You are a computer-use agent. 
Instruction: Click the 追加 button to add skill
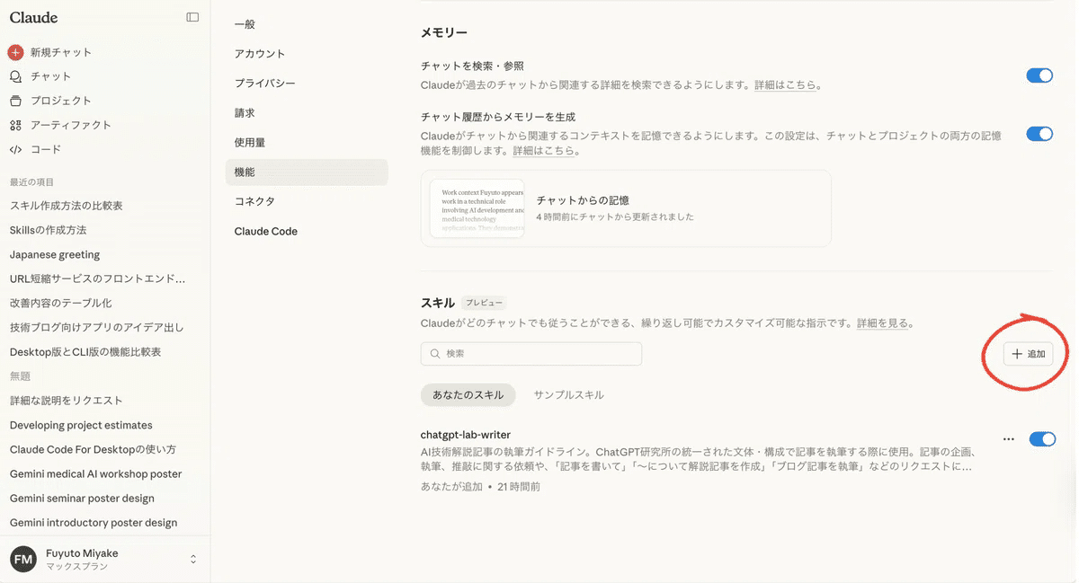tap(1028, 354)
